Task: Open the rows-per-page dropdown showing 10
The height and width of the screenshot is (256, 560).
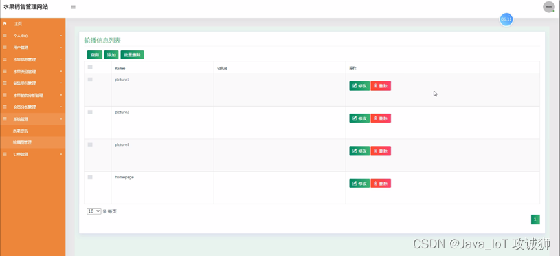Action: click(94, 211)
